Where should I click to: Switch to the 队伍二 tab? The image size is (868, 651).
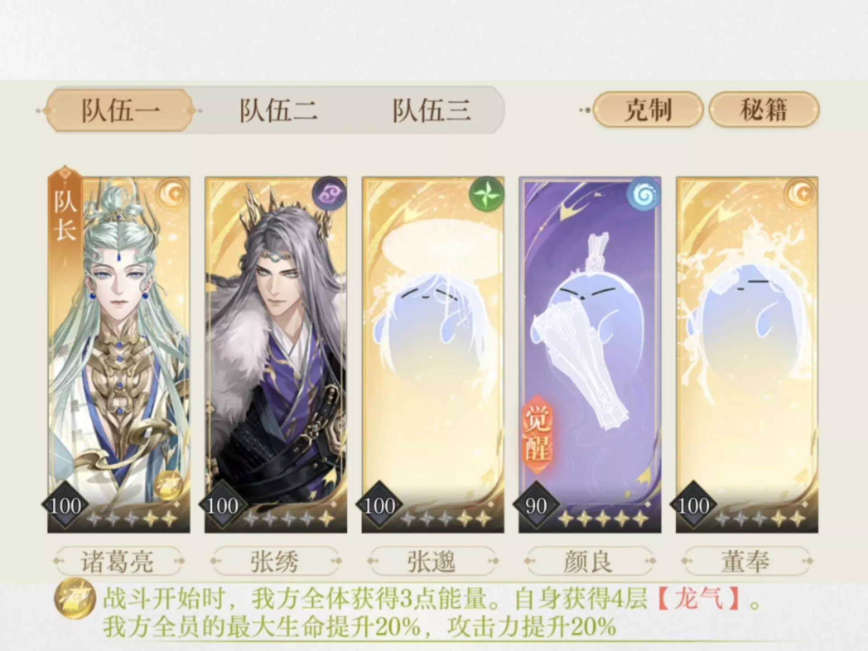point(278,110)
